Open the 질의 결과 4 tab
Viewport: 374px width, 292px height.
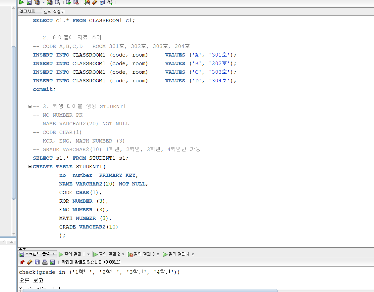click(x=176, y=254)
